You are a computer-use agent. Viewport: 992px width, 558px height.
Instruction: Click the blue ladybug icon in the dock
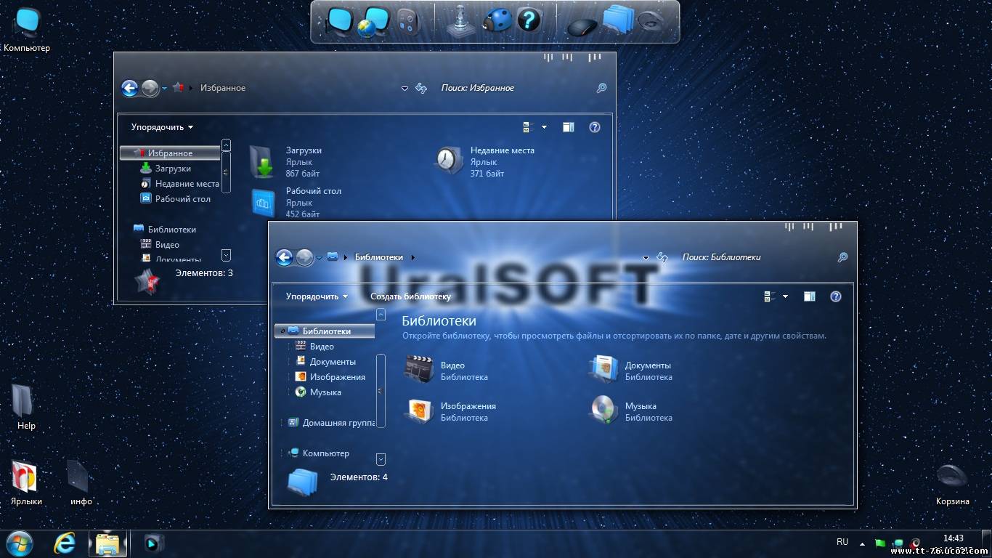click(x=497, y=20)
